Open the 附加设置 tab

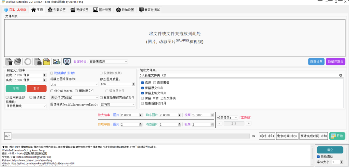(x=125, y=10)
